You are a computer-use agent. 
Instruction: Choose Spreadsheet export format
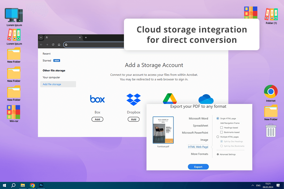tap(201, 126)
